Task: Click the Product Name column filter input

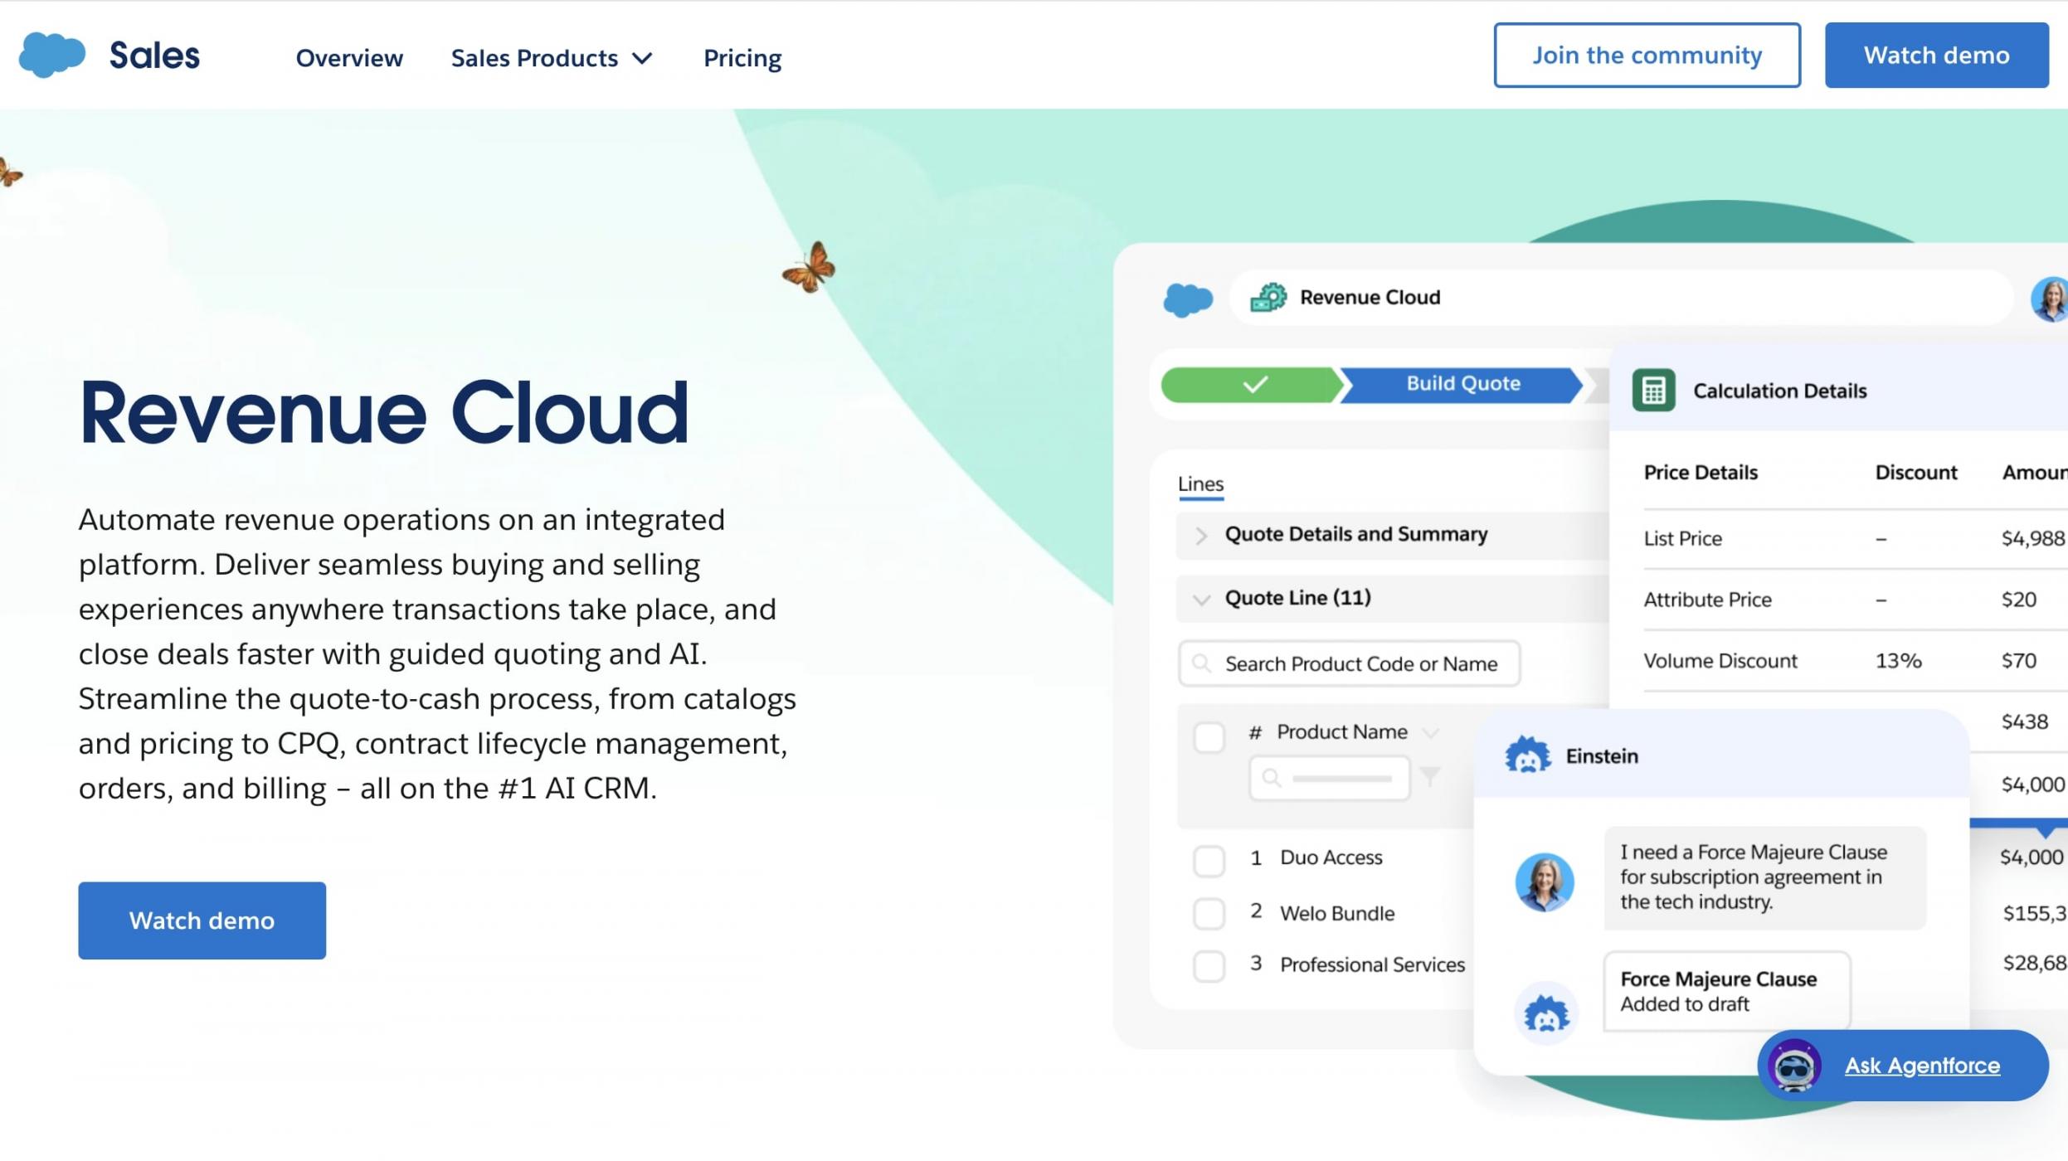Action: (1329, 778)
